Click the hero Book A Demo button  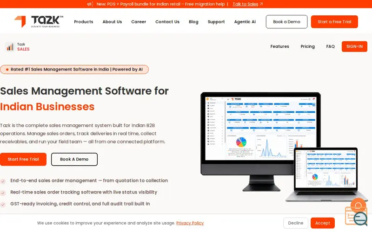pos(74,159)
